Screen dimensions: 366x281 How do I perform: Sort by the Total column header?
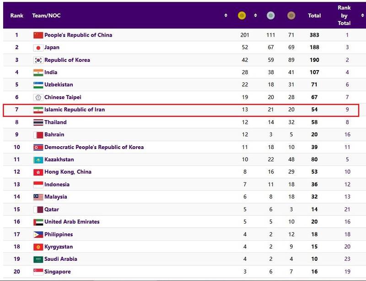tap(314, 16)
